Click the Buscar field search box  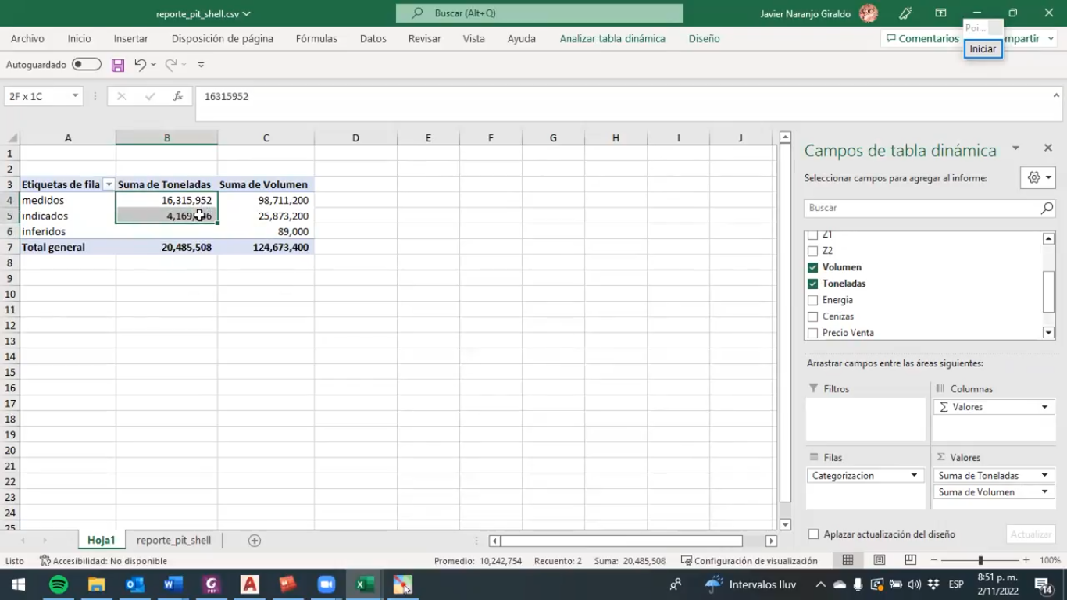930,208
